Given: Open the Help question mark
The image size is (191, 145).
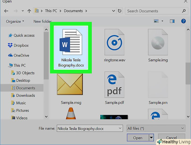Looking at the screenshot, I should point(183,21).
